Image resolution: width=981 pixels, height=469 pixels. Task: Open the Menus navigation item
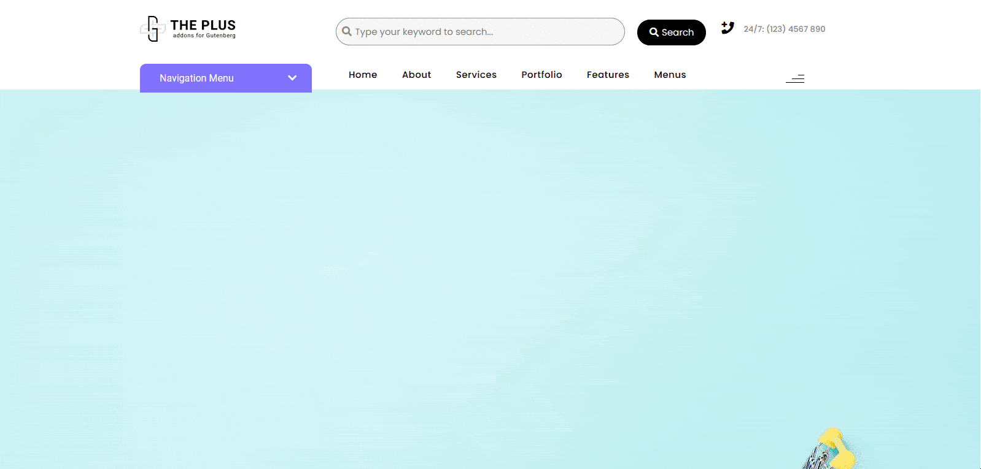coord(670,75)
